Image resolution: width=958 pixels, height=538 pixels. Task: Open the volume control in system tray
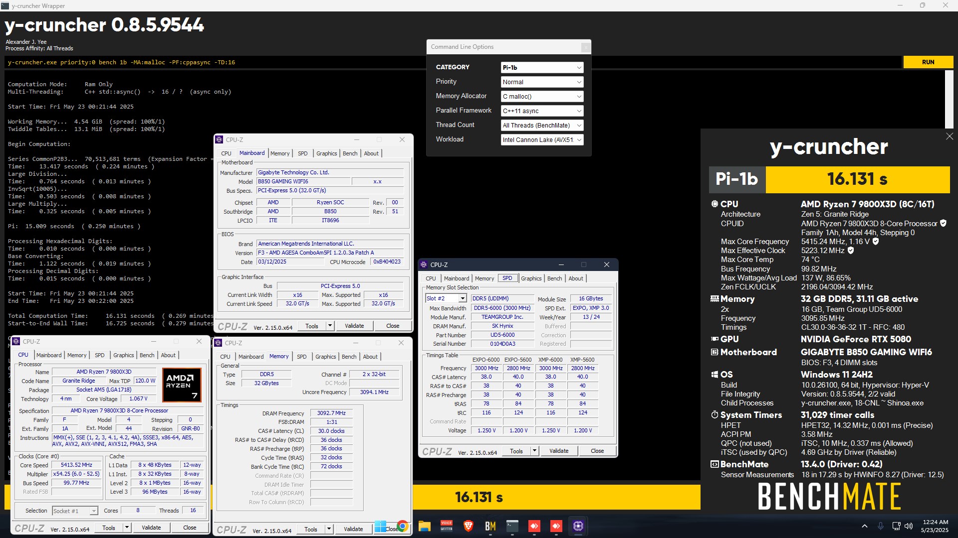[909, 526]
